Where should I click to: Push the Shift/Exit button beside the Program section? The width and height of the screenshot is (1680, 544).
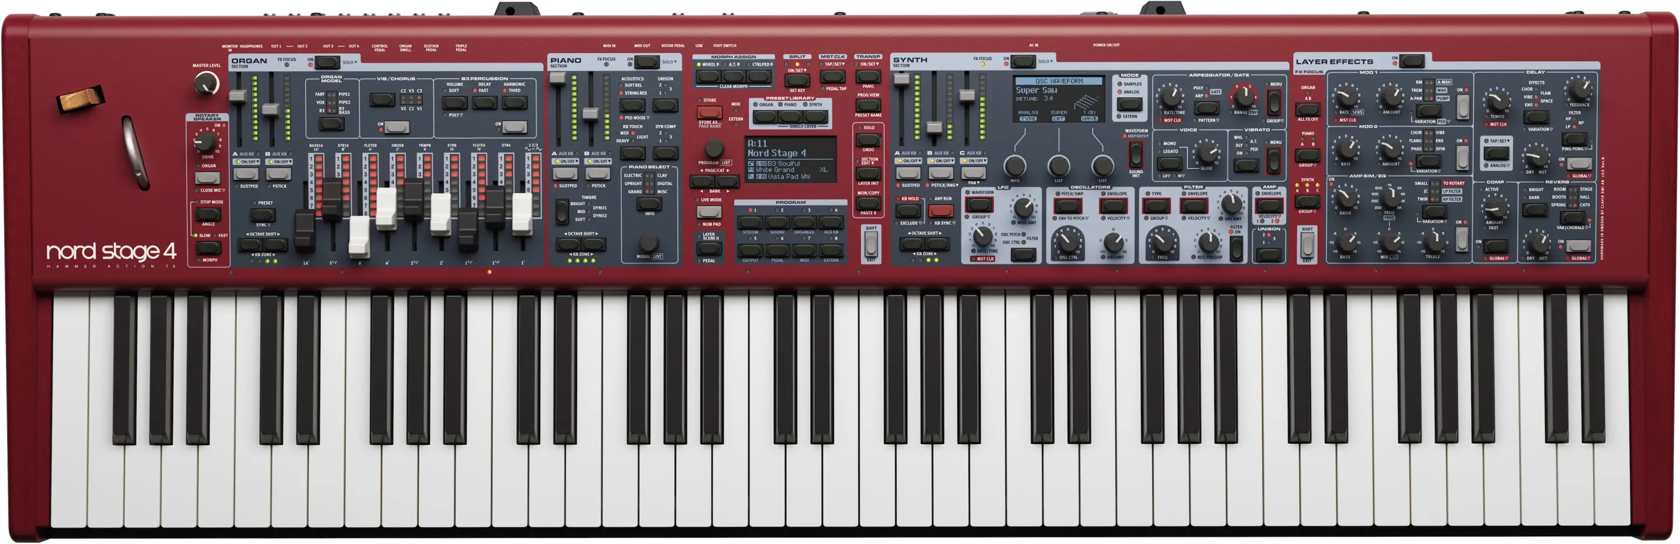tap(871, 245)
